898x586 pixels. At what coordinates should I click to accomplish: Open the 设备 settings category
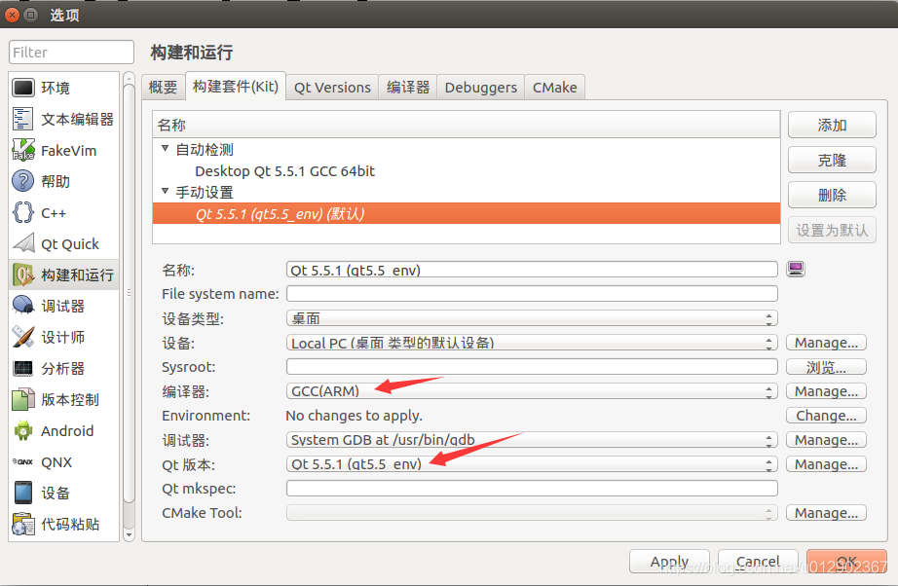pyautogui.click(x=64, y=493)
